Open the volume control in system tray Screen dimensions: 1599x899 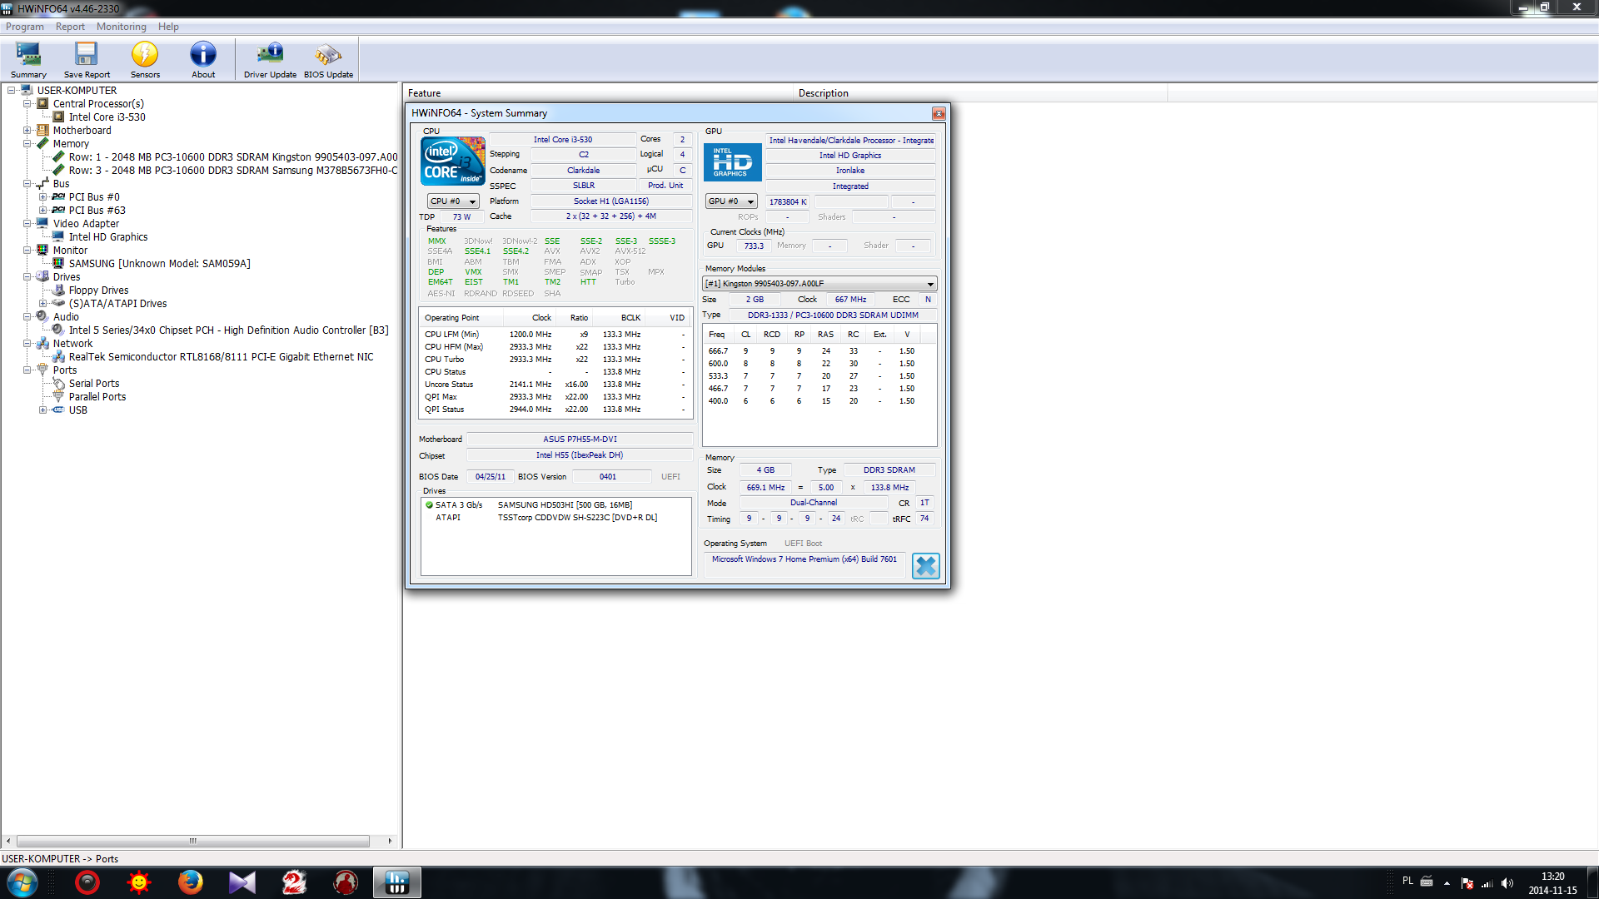(x=1507, y=883)
